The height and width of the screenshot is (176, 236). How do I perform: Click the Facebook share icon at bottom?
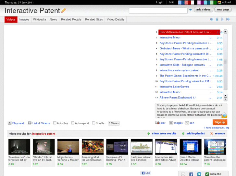(191, 174)
